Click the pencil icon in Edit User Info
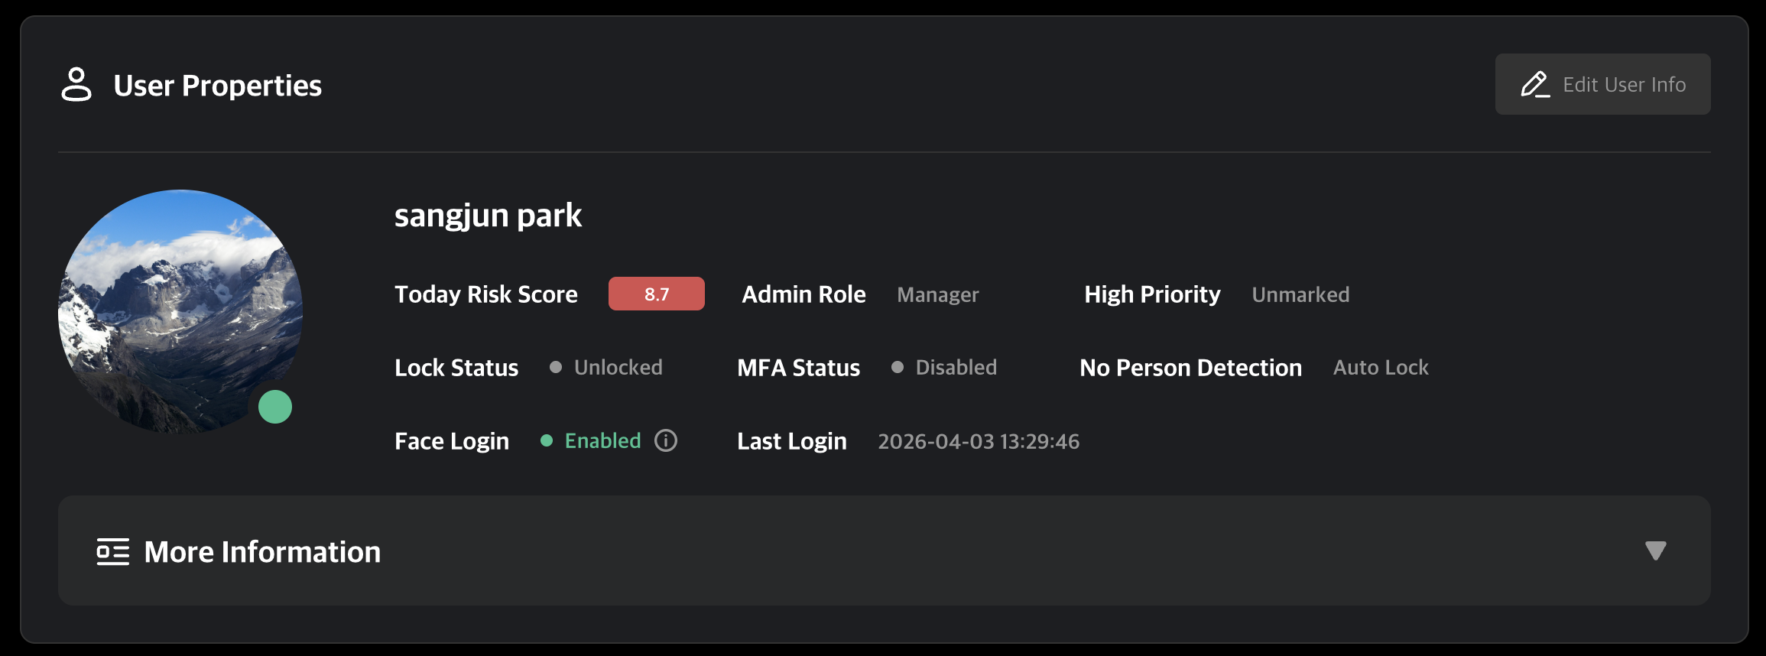This screenshot has width=1766, height=656. click(1535, 84)
